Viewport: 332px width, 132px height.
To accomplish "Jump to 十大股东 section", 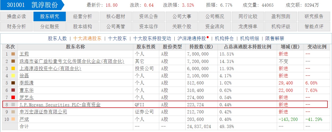I will click(117, 39).
